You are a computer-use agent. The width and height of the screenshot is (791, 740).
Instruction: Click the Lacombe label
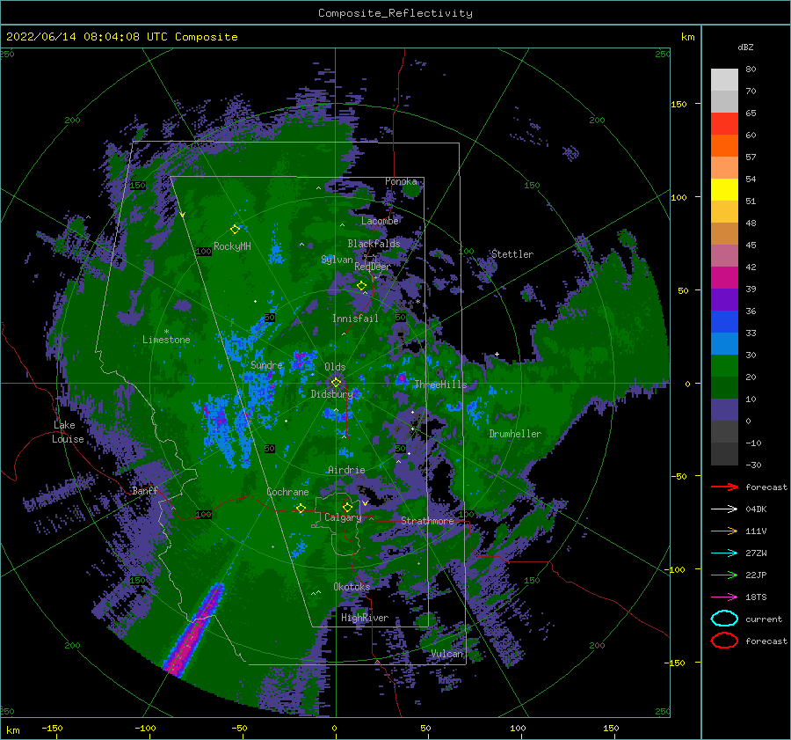pyautogui.click(x=380, y=221)
